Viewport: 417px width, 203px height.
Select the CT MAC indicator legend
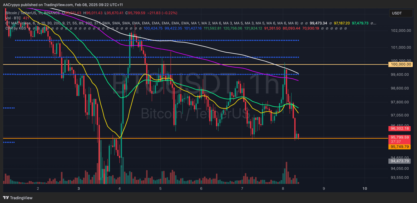(13, 23)
